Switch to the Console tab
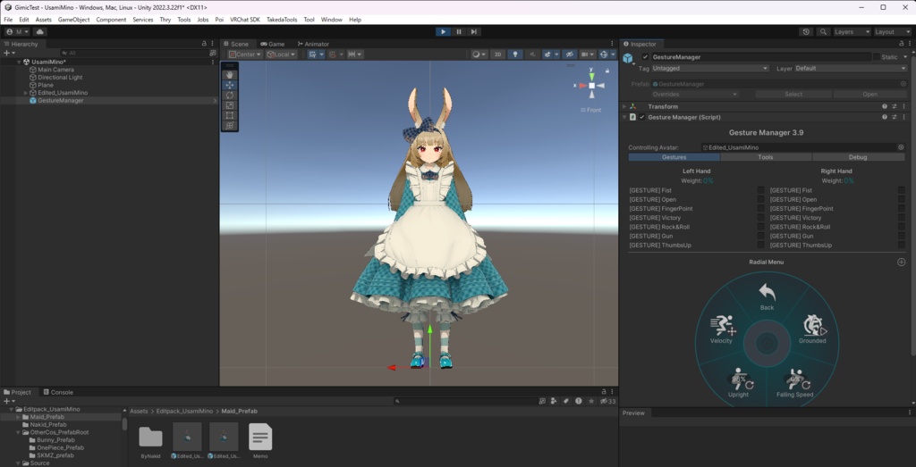The width and height of the screenshot is (916, 467). coord(56,392)
